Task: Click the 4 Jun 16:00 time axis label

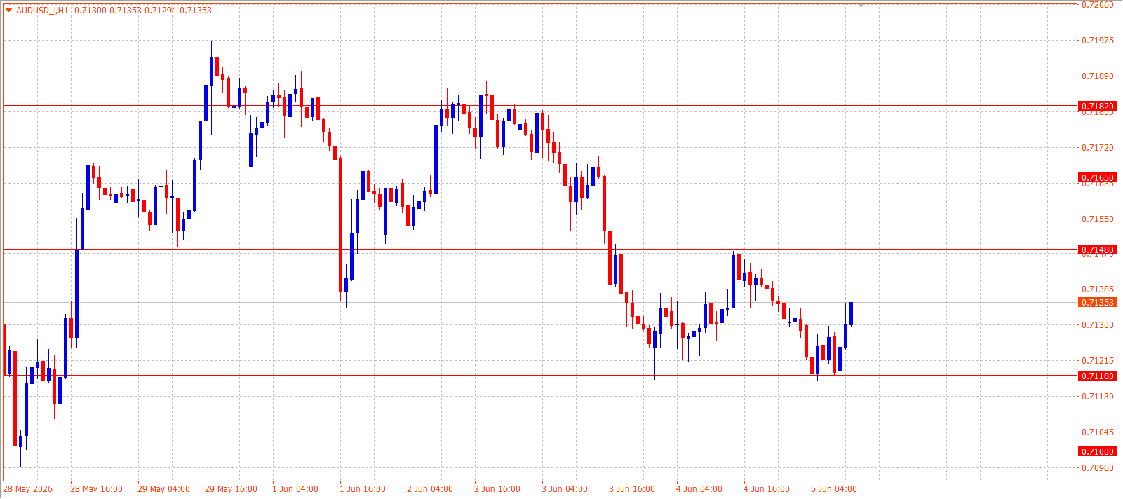Action: click(767, 489)
